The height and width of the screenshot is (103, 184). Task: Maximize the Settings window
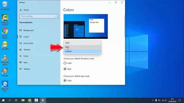[x=116, y=2]
